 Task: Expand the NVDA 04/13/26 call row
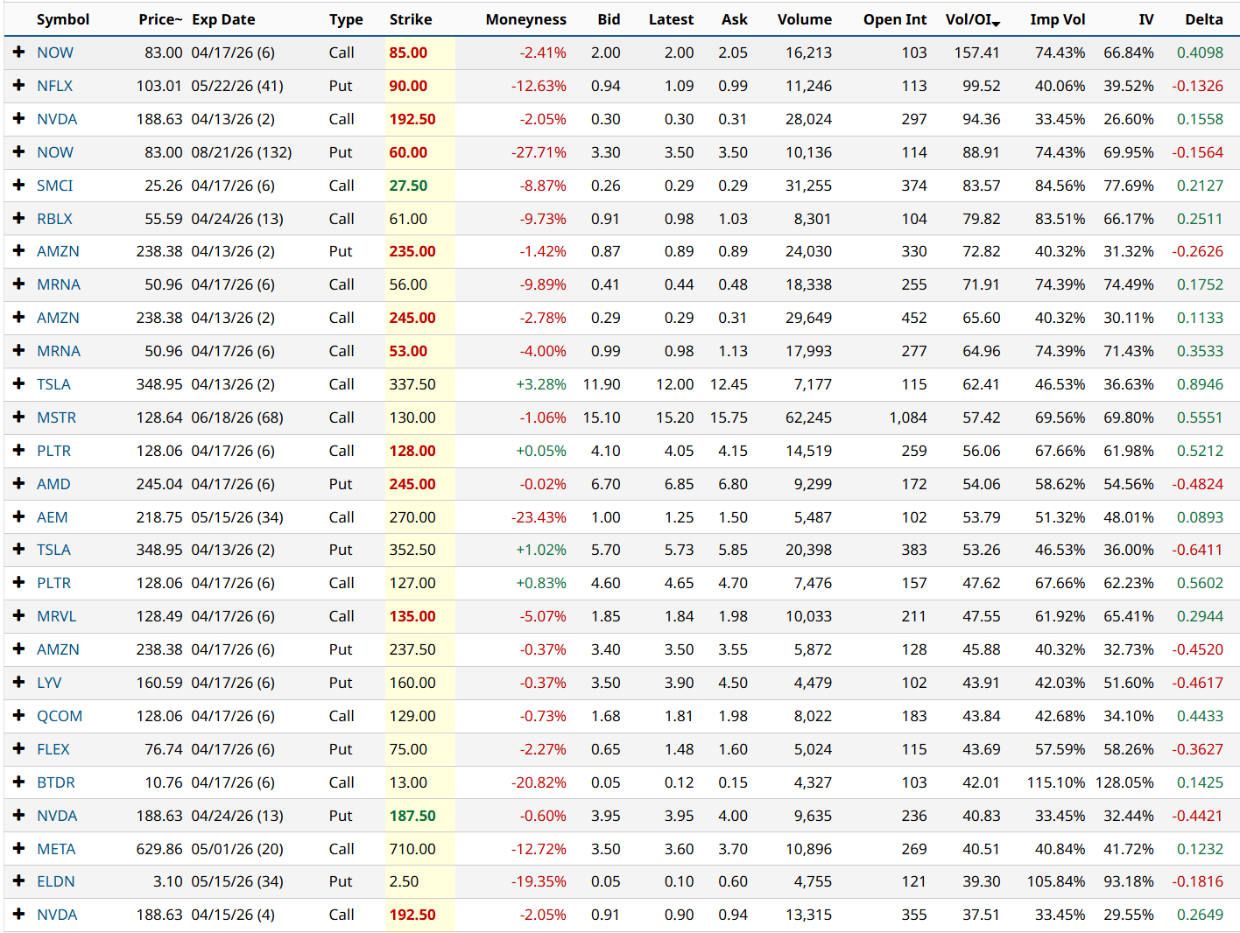[18, 119]
